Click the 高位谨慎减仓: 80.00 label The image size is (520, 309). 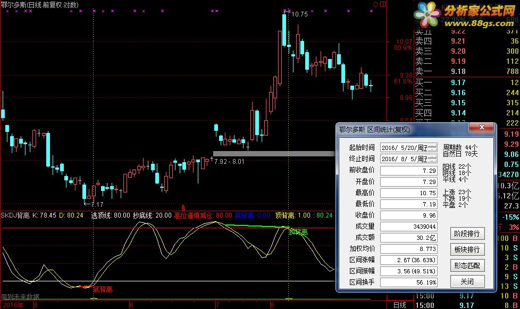(x=203, y=215)
